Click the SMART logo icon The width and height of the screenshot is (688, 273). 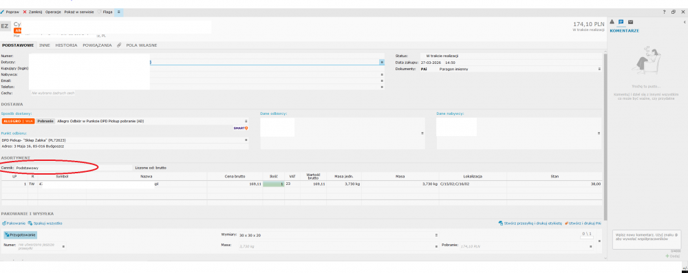click(x=241, y=128)
